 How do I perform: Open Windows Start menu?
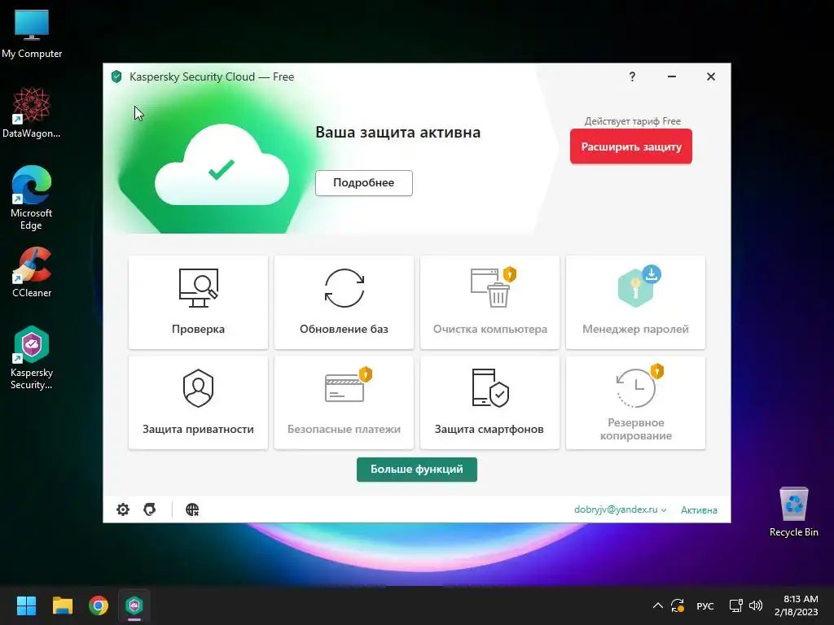tap(26, 605)
